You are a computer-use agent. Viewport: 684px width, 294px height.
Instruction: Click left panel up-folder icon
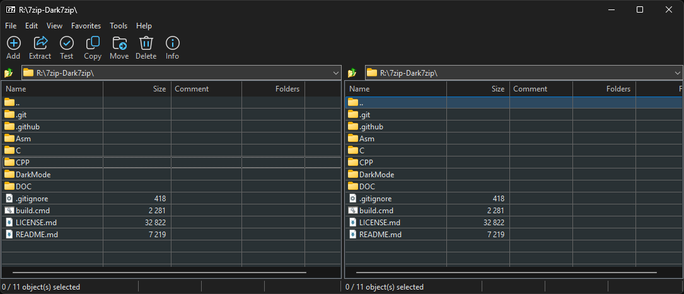tap(9, 73)
